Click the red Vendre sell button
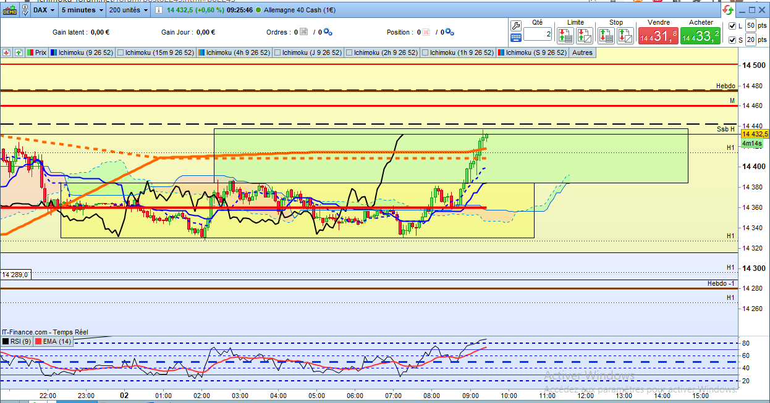This screenshot has width=770, height=403. [658, 36]
